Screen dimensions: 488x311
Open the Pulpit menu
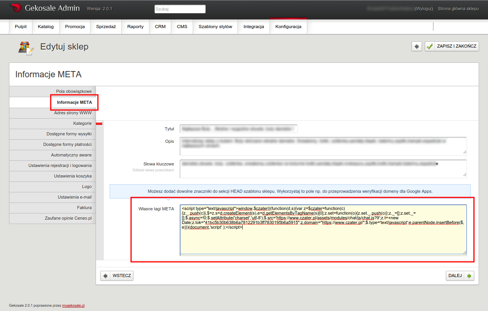[21, 27]
